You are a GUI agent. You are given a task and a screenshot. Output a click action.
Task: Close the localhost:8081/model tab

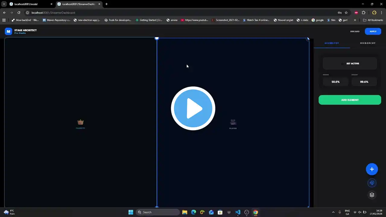point(51,4)
